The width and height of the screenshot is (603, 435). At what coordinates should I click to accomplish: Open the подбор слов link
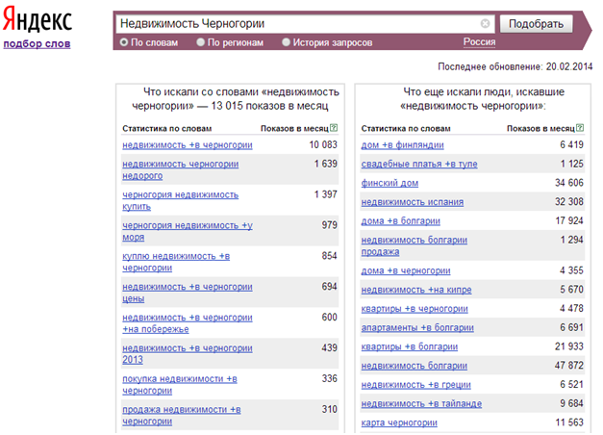pos(37,43)
